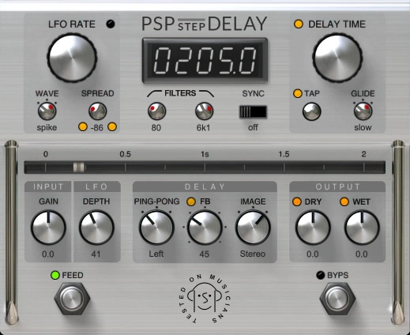This screenshot has height=335, width=410.
Task: Toggle the LFO RATE black LED indicator
Action: (x=111, y=24)
